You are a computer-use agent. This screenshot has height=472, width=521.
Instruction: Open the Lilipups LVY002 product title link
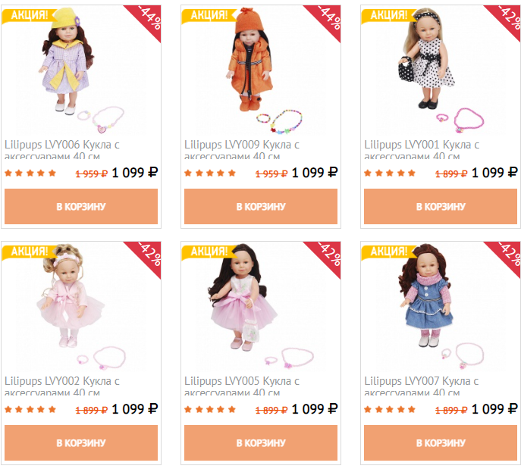point(62,386)
